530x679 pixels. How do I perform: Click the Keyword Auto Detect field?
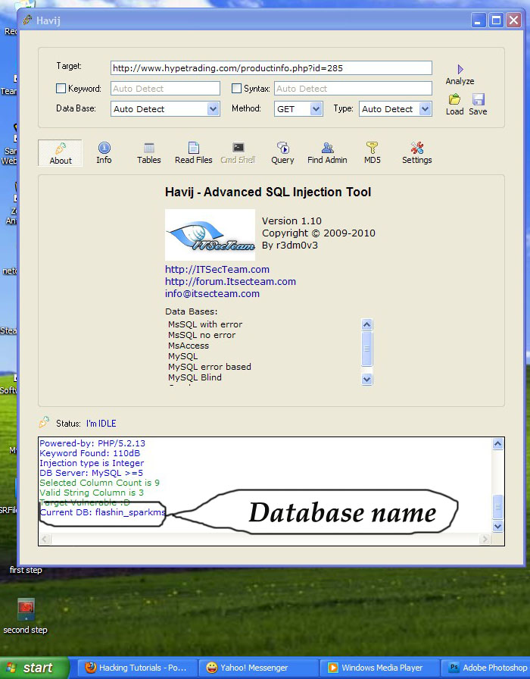coord(165,89)
